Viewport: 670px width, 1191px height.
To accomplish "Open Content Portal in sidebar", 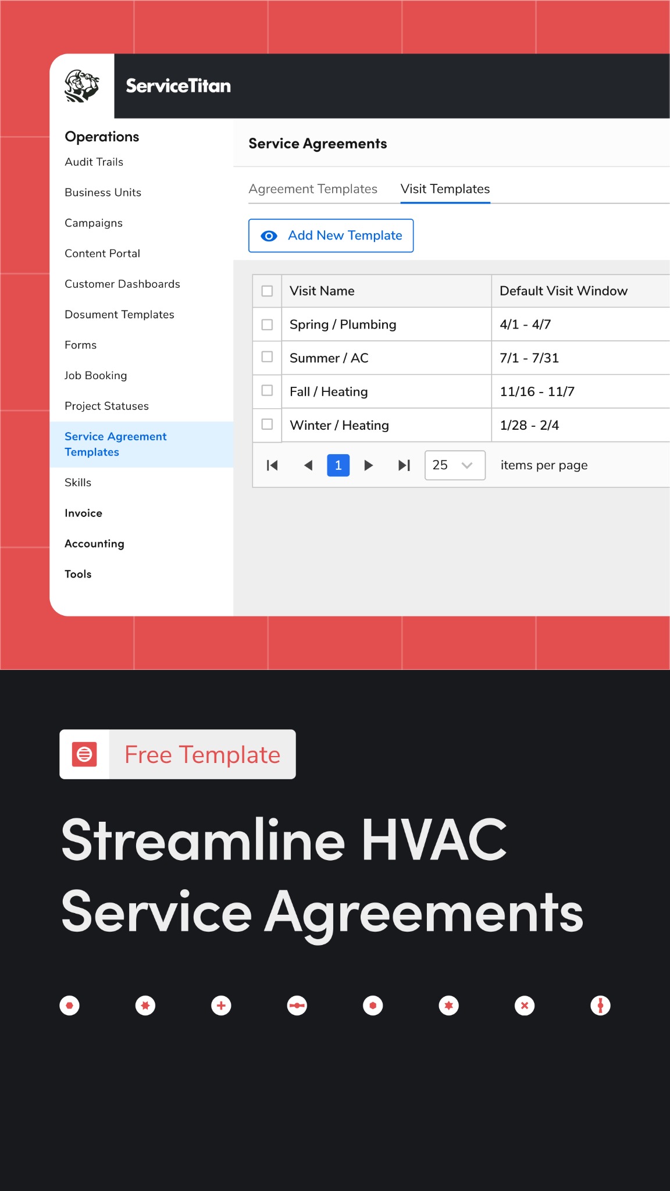I will (102, 254).
